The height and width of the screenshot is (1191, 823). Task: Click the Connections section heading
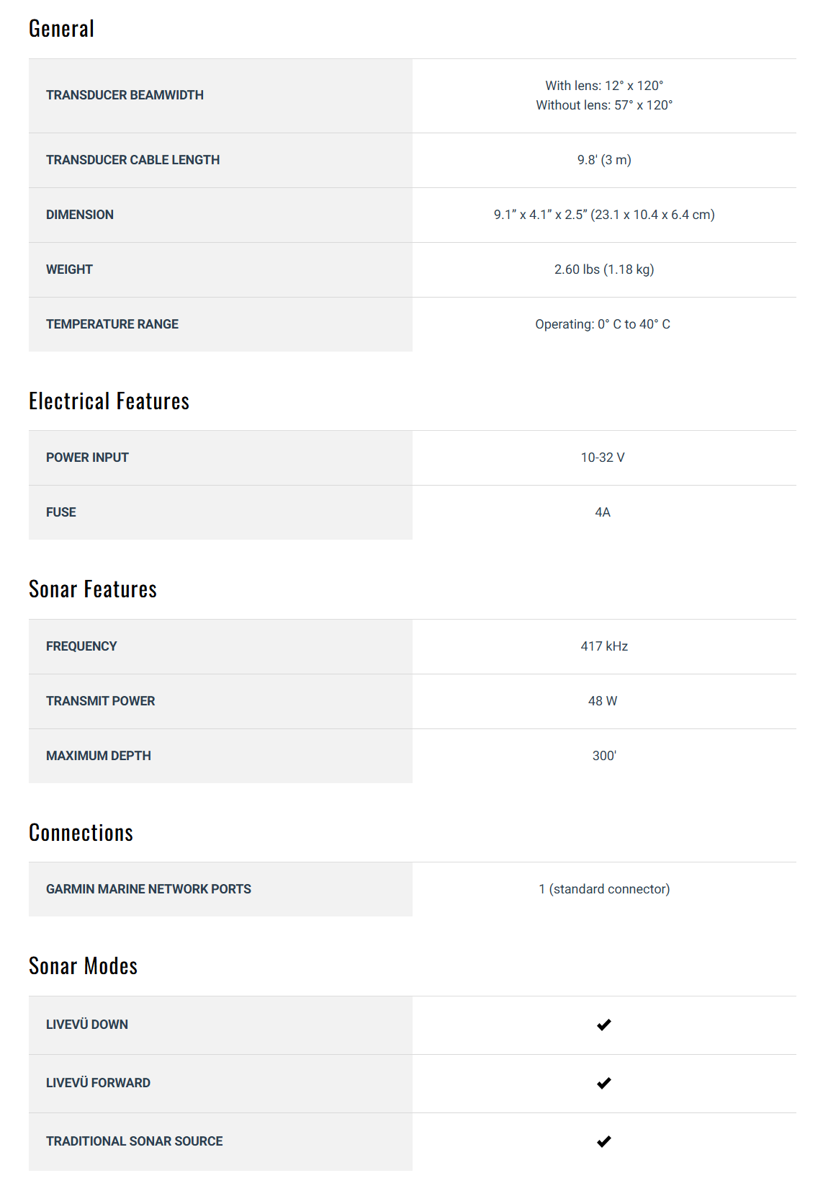(x=81, y=833)
